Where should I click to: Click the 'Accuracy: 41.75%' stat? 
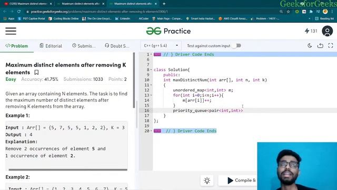39,79
